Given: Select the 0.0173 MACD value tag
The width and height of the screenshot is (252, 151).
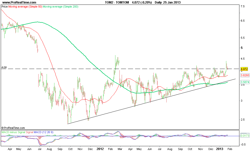Looking at the screenshot, I should click(245, 136).
